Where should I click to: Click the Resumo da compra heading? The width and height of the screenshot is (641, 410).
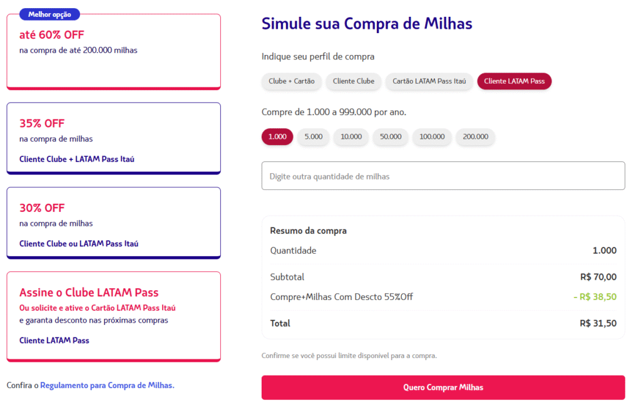(x=308, y=231)
